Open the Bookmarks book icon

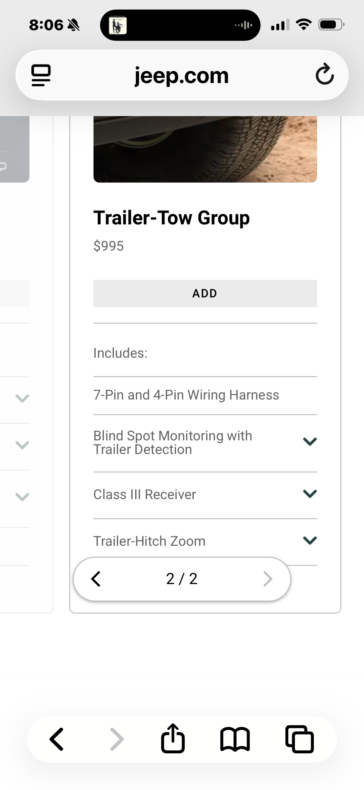tap(235, 739)
